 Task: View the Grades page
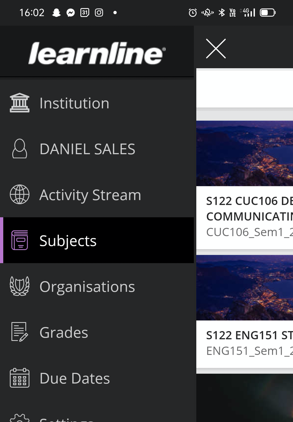[64, 332]
